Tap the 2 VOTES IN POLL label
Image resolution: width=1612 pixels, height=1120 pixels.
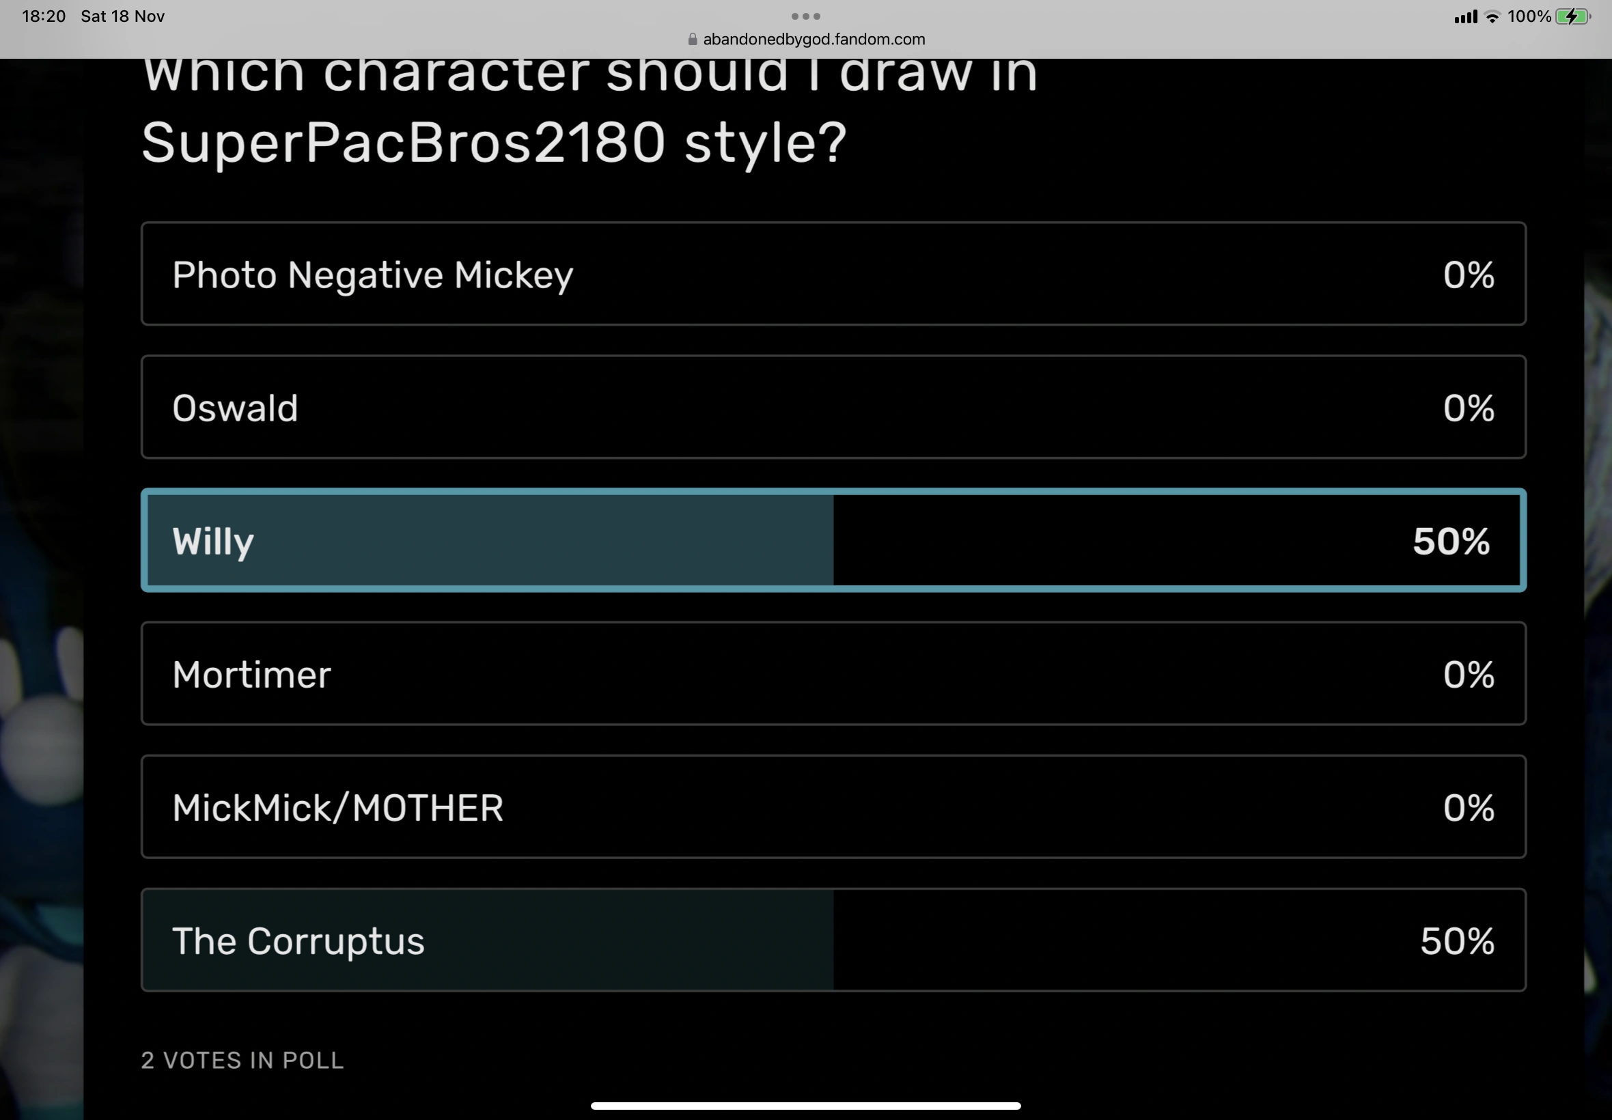[x=241, y=1061]
